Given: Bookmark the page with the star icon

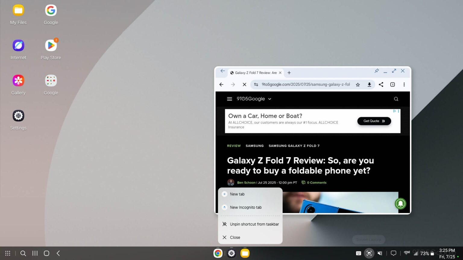Looking at the screenshot, I should point(357,84).
